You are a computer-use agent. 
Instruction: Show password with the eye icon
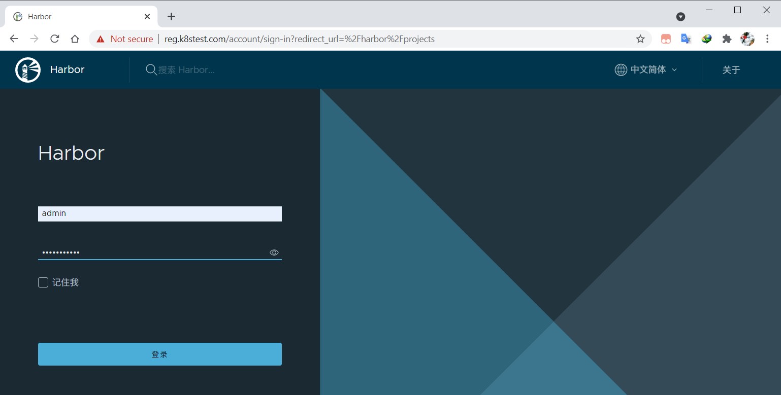coord(274,253)
